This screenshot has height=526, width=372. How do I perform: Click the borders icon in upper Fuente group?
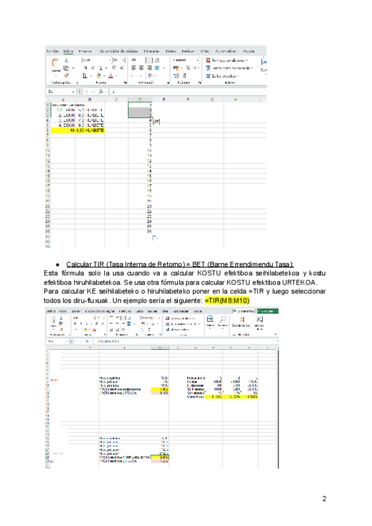(x=85, y=76)
